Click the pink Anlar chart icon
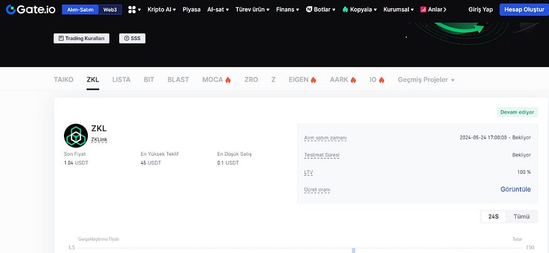Viewport: 549px width, 253px height. coord(424,9)
